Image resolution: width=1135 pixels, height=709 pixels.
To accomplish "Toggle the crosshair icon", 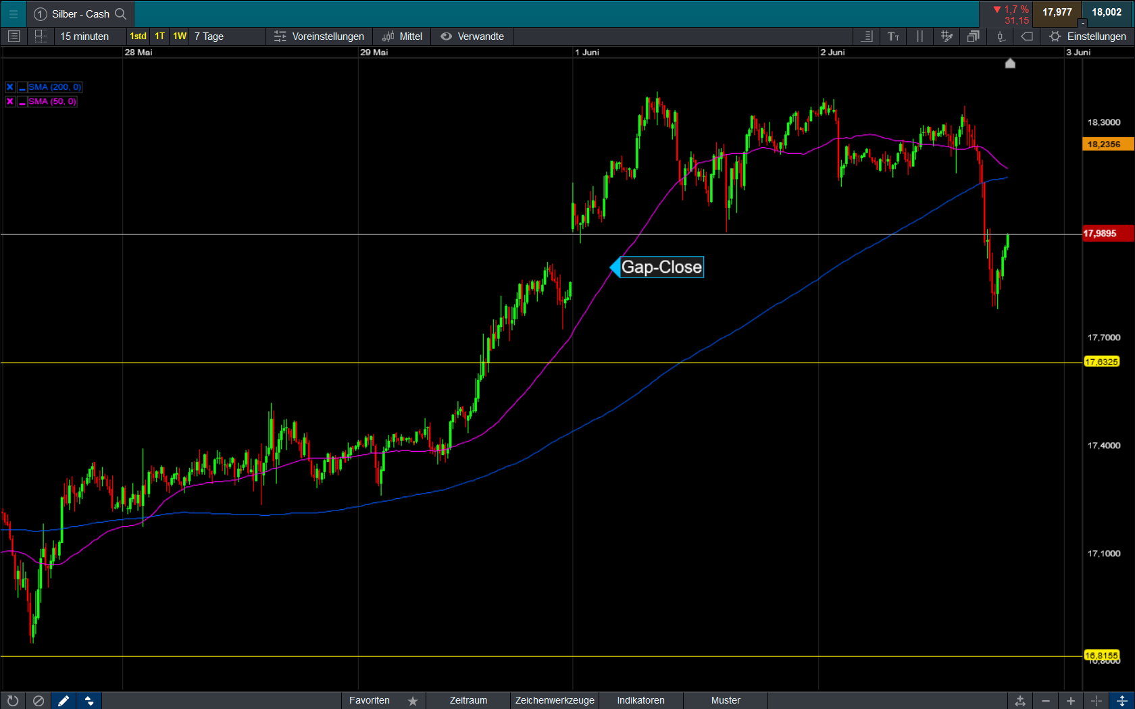I will 1096,701.
